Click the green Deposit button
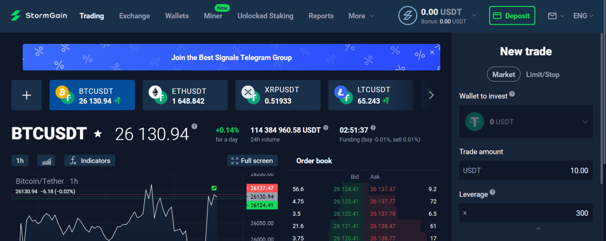 (512, 16)
